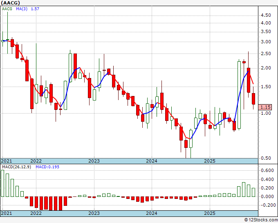This screenshot has height=223, width=278.
Task: Open the 12Stocks.com copyright link
Action: click(x=261, y=220)
